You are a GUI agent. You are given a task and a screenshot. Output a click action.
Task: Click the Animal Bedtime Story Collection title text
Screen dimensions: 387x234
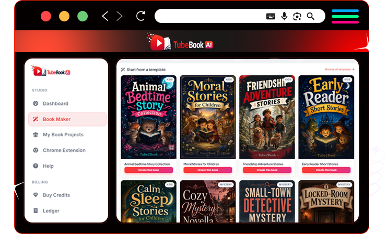(x=147, y=164)
